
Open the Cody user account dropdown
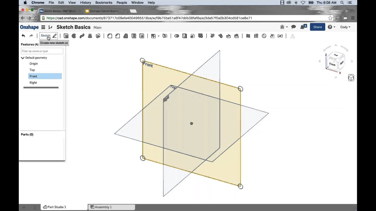point(345,27)
